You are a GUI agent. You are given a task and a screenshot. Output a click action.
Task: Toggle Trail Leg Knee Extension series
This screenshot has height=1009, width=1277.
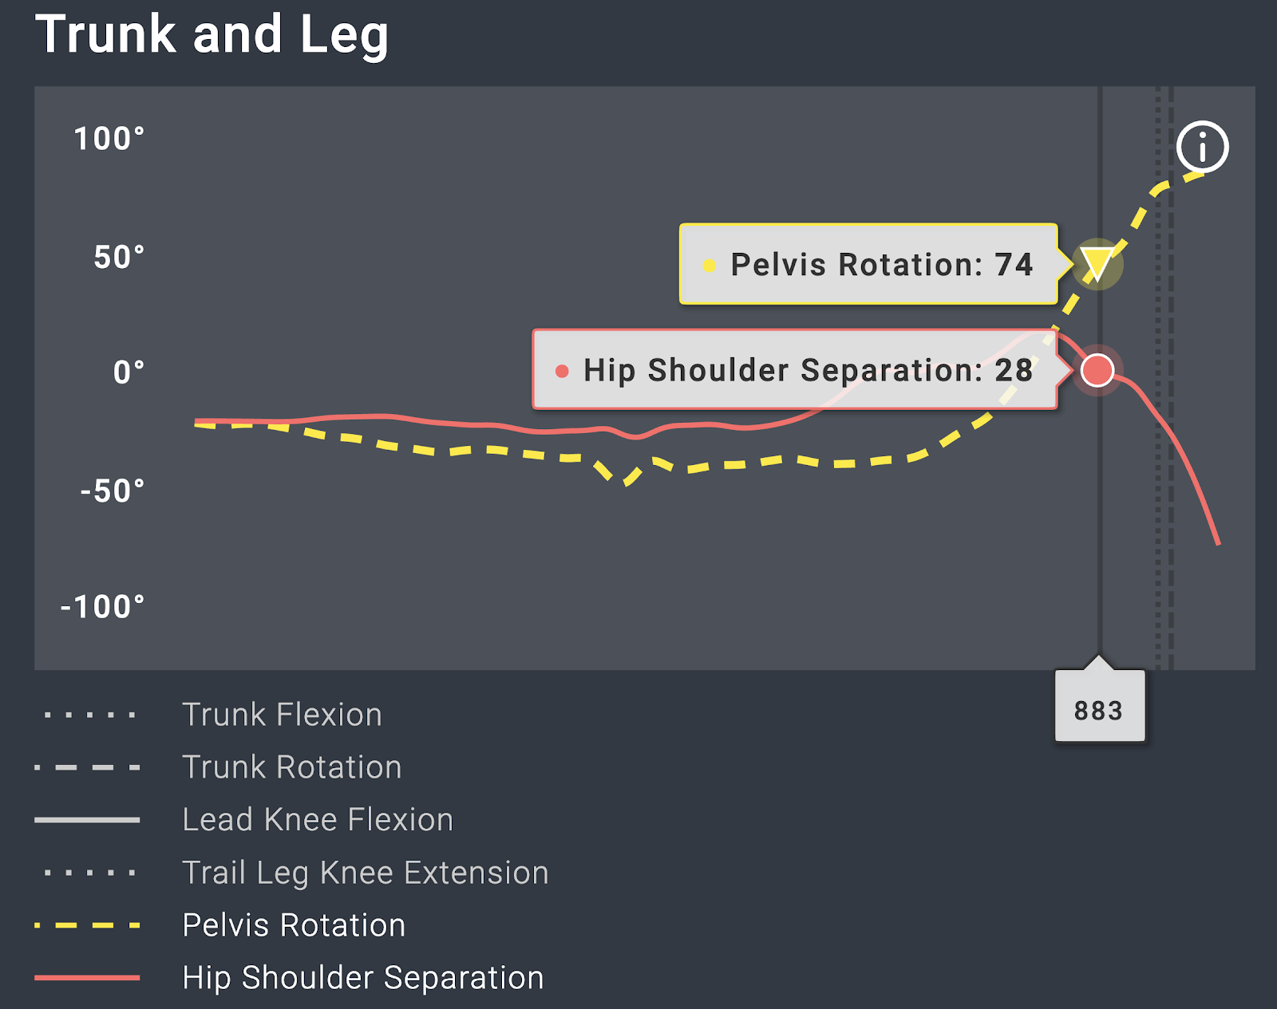click(365, 873)
